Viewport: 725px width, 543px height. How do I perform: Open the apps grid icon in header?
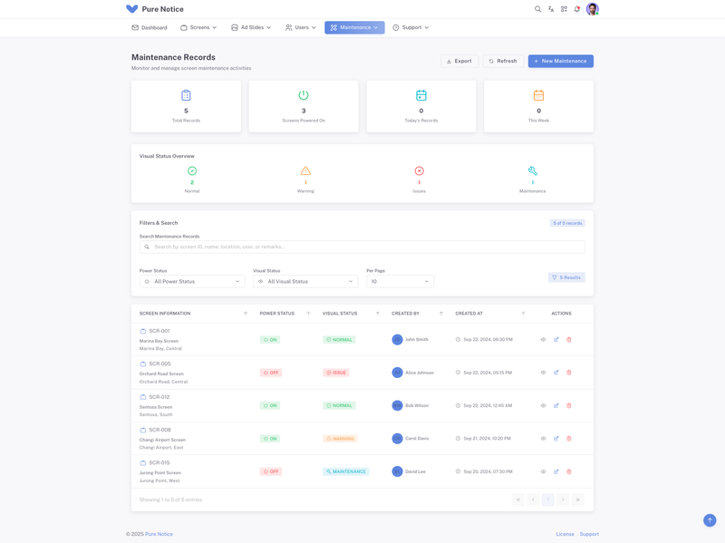(564, 9)
